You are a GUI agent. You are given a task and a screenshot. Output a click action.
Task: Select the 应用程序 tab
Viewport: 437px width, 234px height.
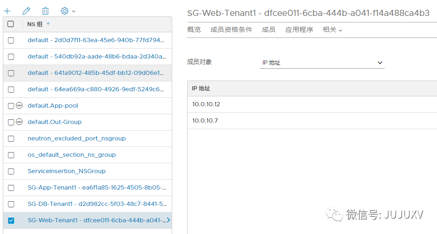(x=299, y=29)
